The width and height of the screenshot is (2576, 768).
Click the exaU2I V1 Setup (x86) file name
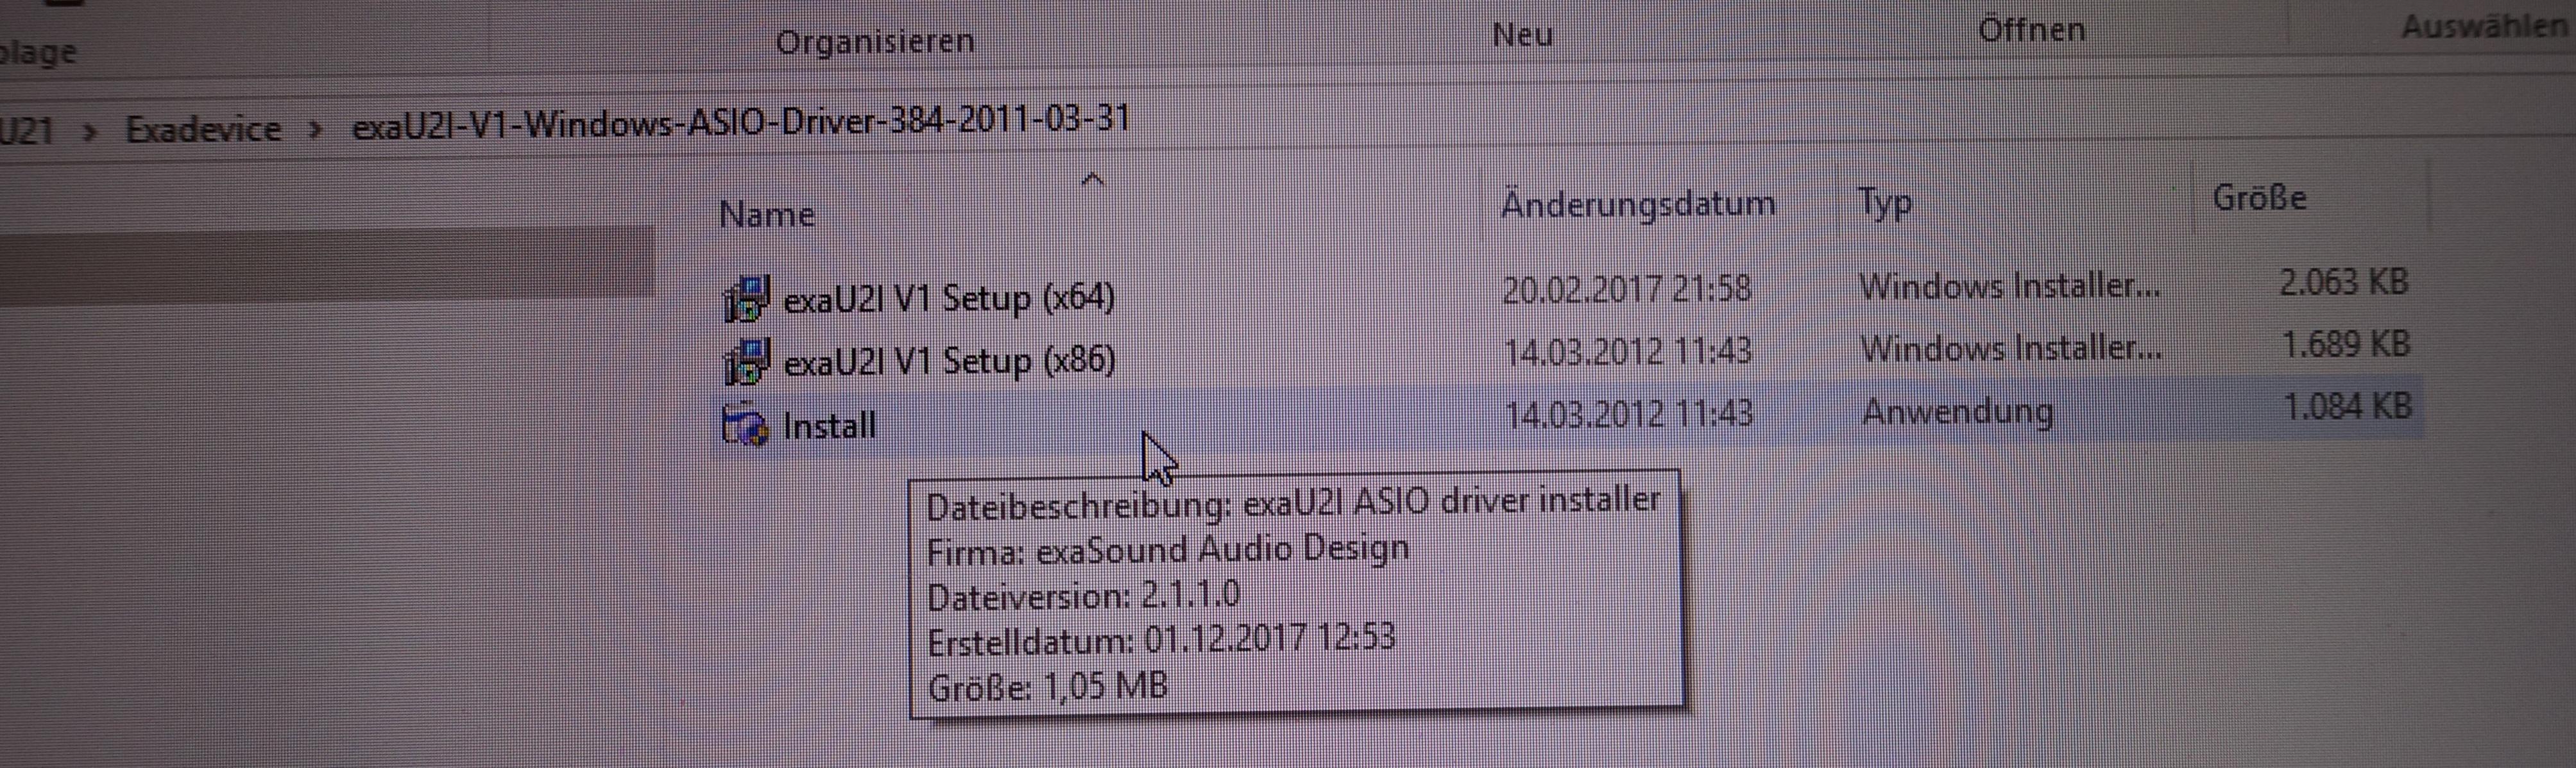point(949,360)
